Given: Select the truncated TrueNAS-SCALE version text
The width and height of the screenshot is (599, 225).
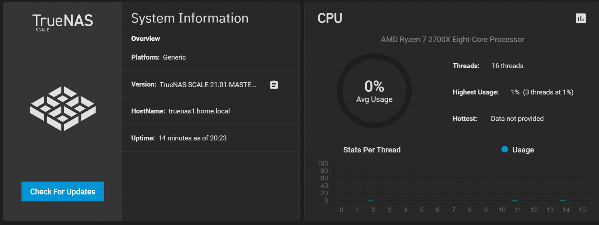Looking at the screenshot, I should coord(208,85).
